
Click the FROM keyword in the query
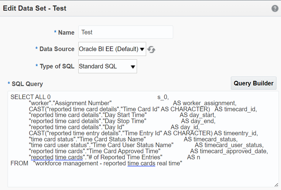coord(19,163)
